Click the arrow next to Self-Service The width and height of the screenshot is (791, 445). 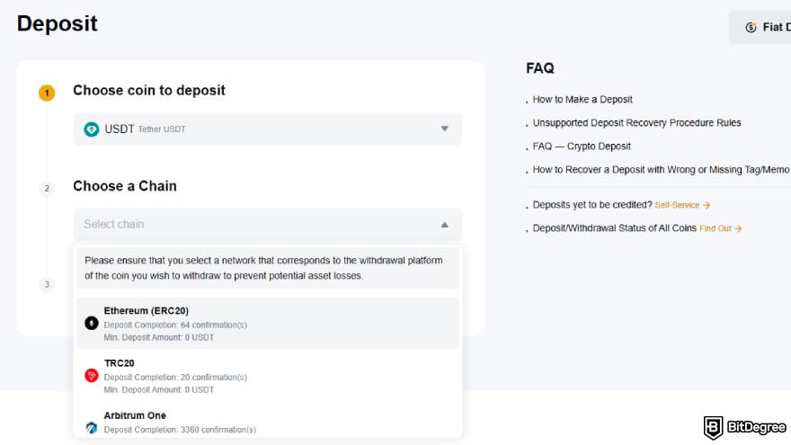click(707, 205)
